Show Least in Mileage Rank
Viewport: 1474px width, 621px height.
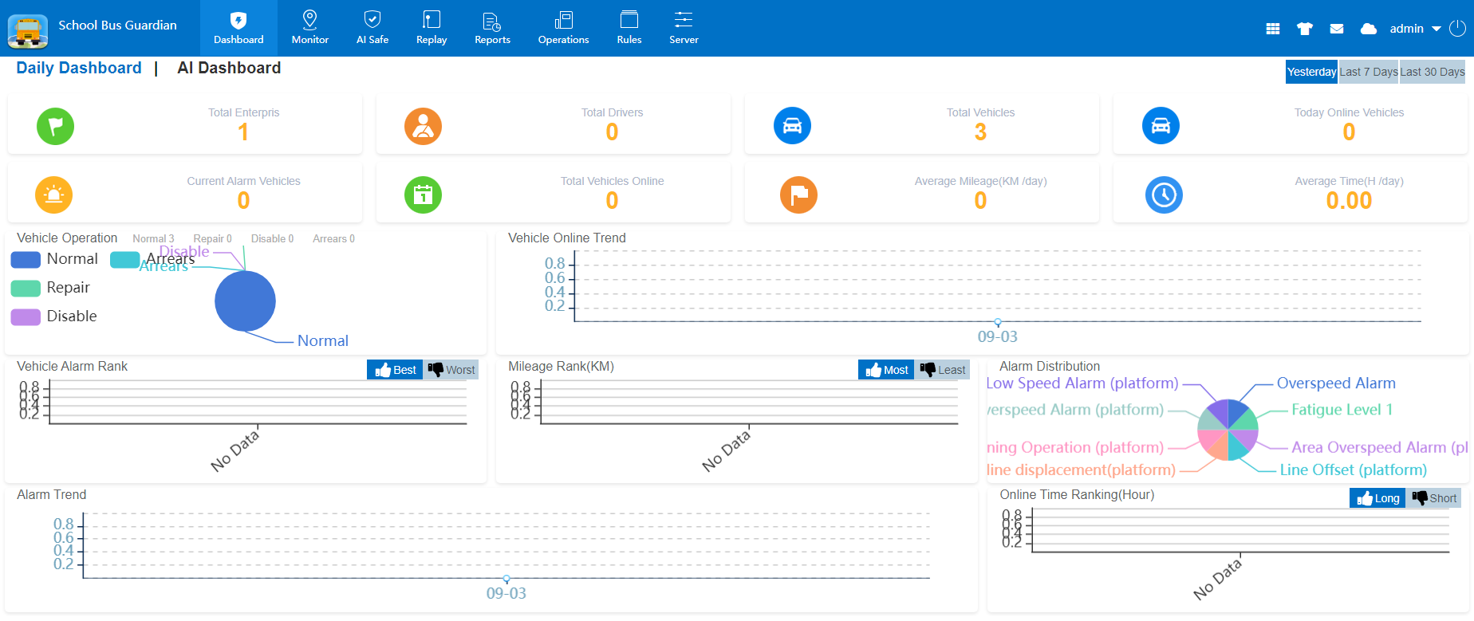point(943,370)
